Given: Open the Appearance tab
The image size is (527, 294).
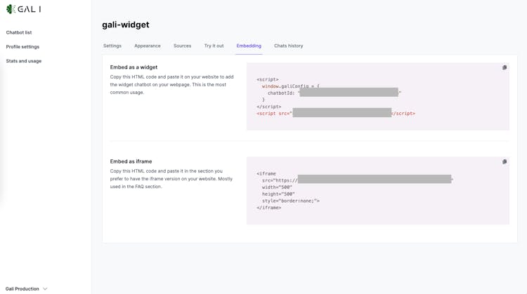Looking at the screenshot, I should tap(148, 46).
